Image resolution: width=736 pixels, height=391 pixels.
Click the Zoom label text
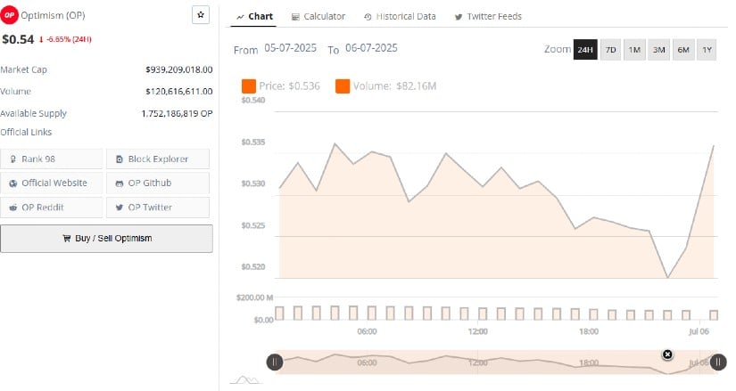pyautogui.click(x=558, y=49)
